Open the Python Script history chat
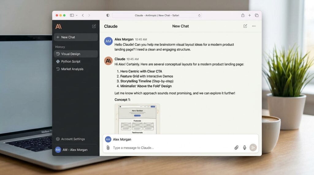The width and height of the screenshot is (314, 175). pos(76,61)
